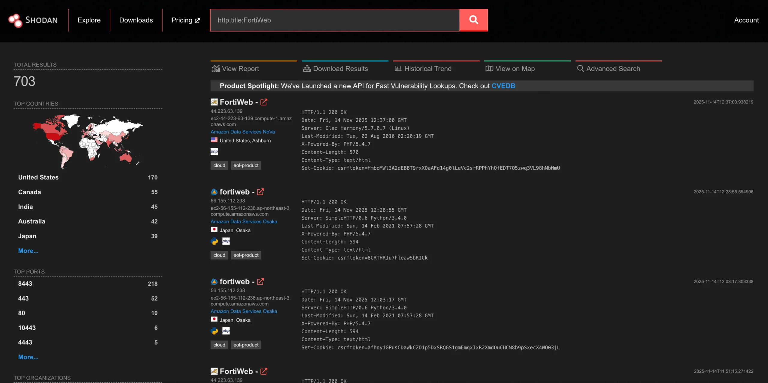Click the Download Results icon
The height and width of the screenshot is (383, 768).
click(x=307, y=68)
